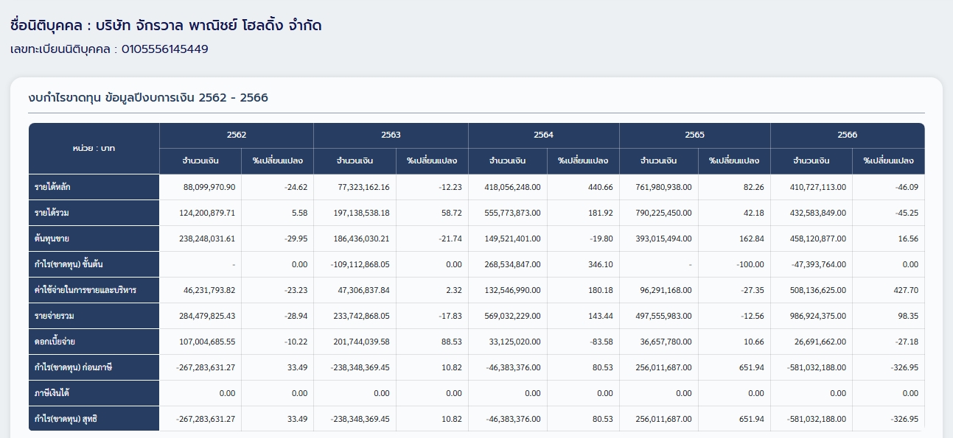Click the 2562 year column header
953x438 pixels.
tap(237, 135)
